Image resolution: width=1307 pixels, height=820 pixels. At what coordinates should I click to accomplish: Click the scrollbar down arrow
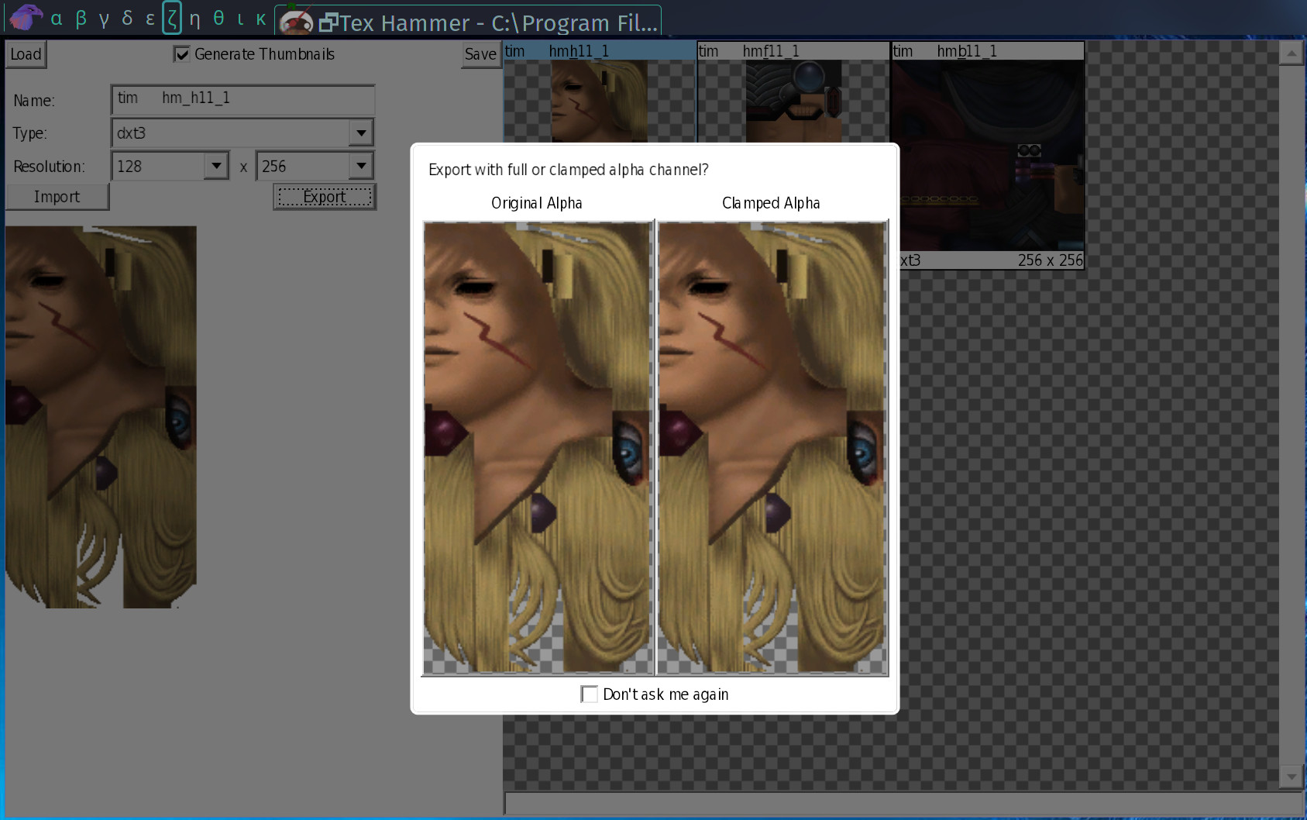coord(1291,776)
